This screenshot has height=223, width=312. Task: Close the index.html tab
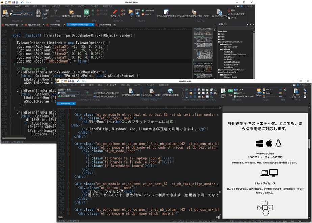coord(74,104)
